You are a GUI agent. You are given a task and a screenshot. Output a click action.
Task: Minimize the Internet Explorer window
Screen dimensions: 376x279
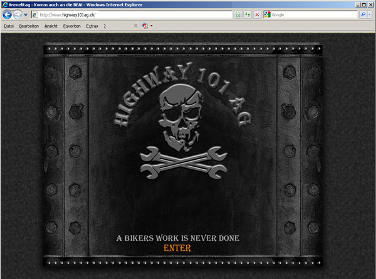(x=358, y=4)
